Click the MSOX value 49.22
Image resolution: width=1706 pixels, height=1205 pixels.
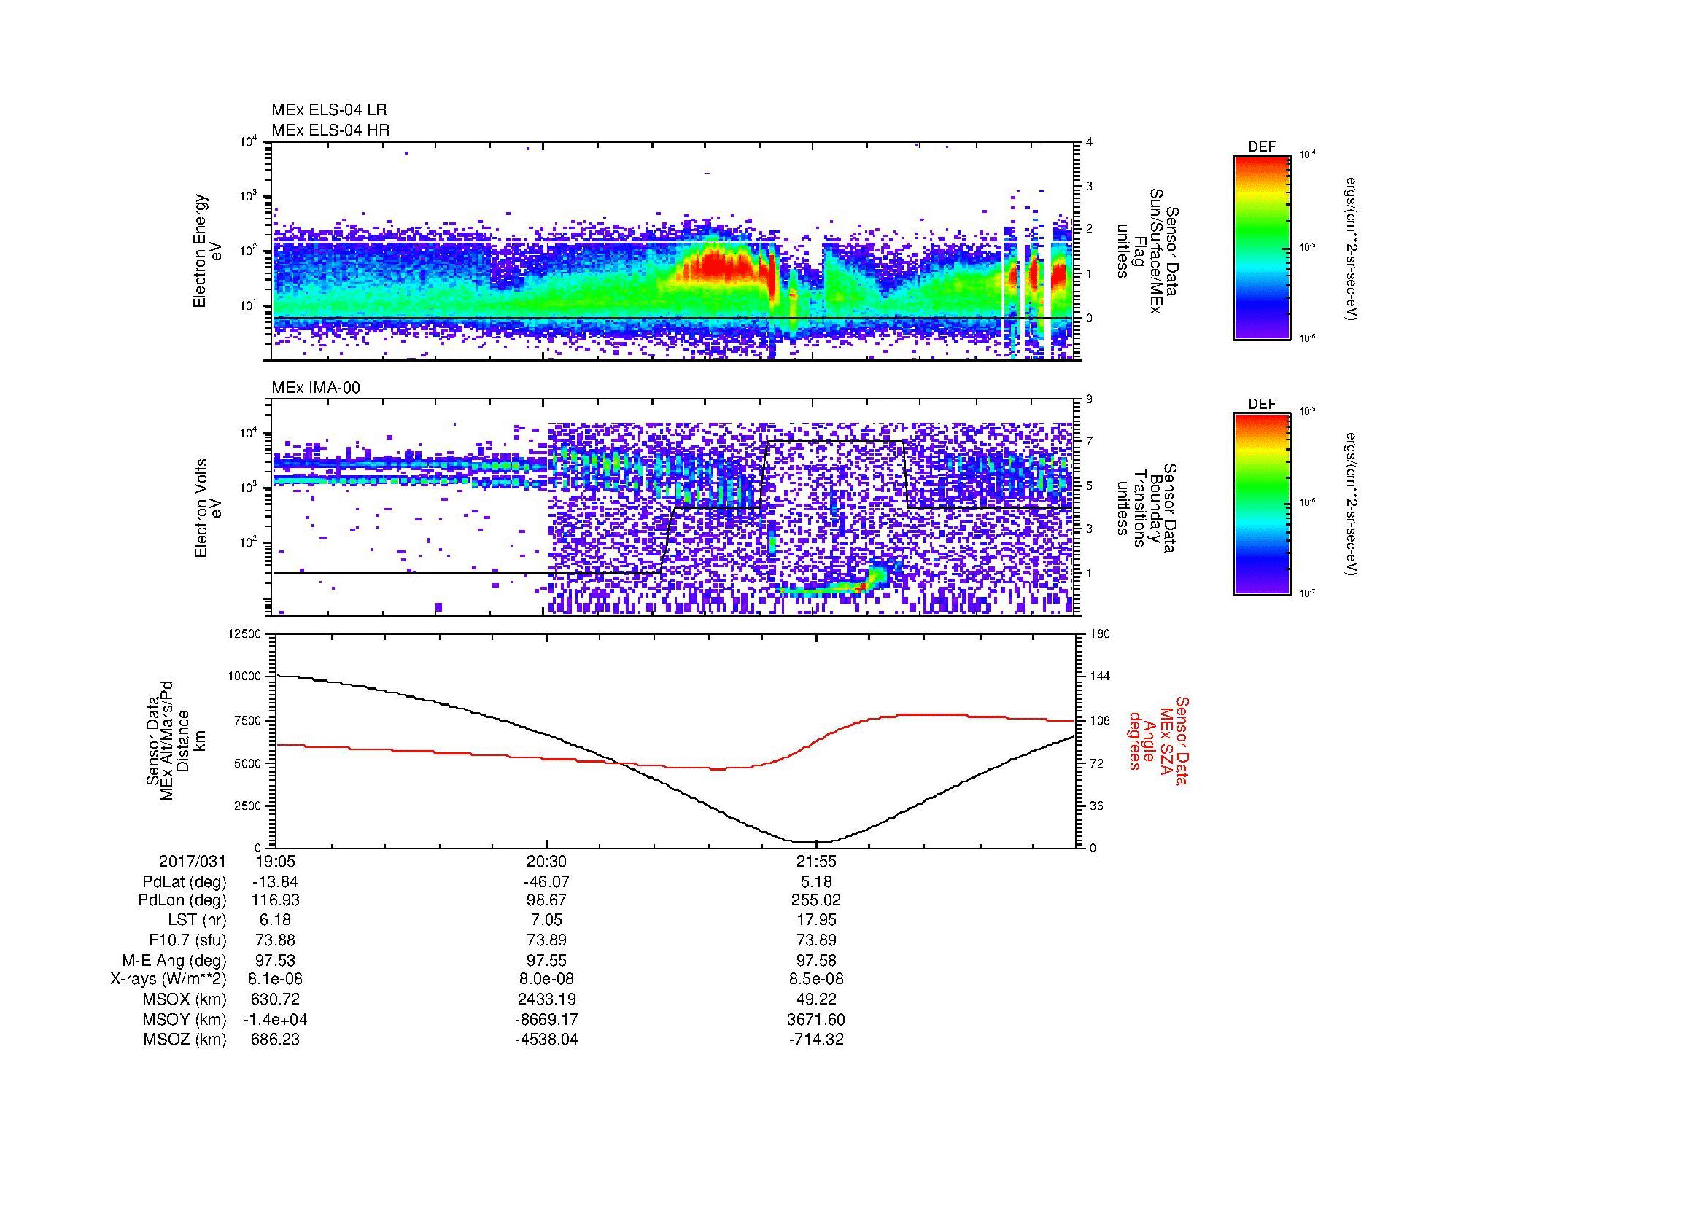(x=817, y=999)
